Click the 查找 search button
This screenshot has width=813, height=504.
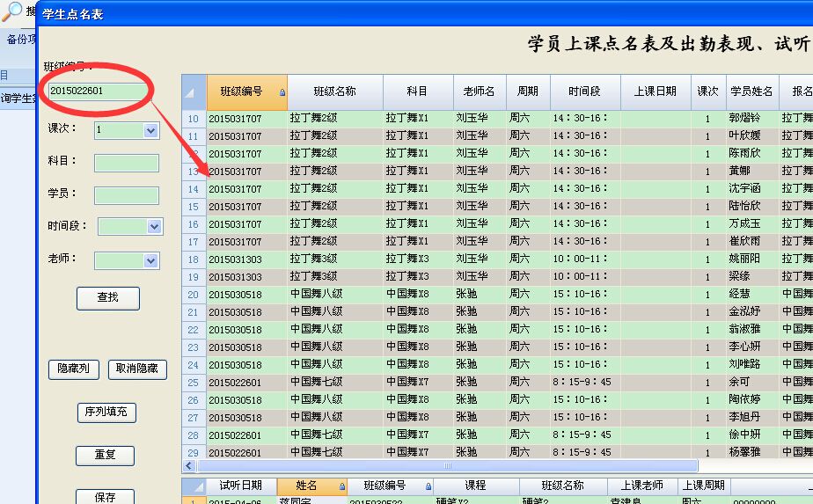pyautogui.click(x=107, y=298)
